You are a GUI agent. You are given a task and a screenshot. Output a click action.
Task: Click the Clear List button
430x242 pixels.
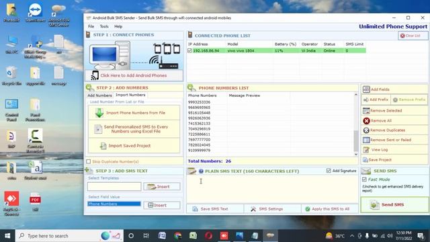pos(413,36)
